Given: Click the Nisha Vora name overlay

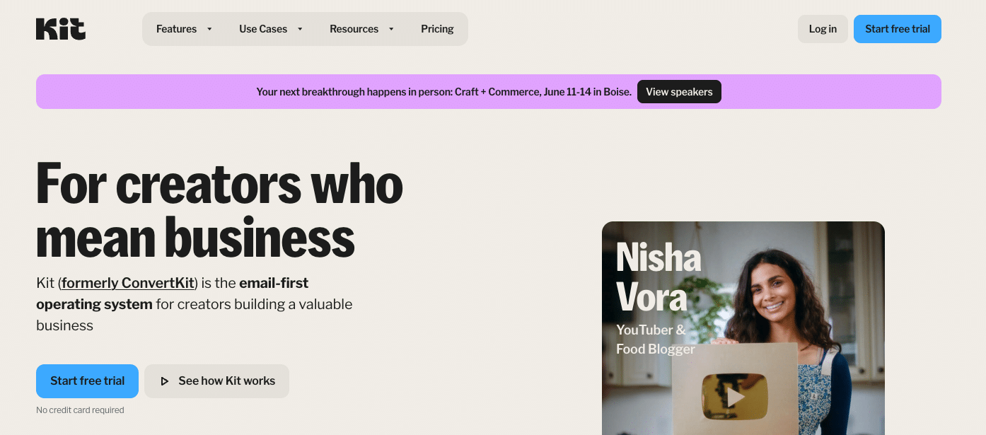Looking at the screenshot, I should (658, 277).
